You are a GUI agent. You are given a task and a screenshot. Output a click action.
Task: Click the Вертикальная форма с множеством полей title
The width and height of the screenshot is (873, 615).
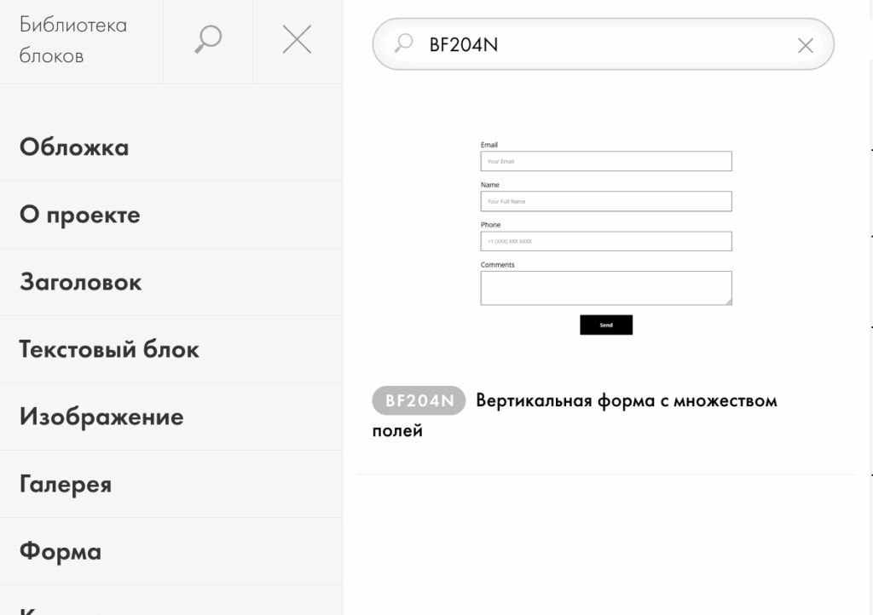(626, 401)
